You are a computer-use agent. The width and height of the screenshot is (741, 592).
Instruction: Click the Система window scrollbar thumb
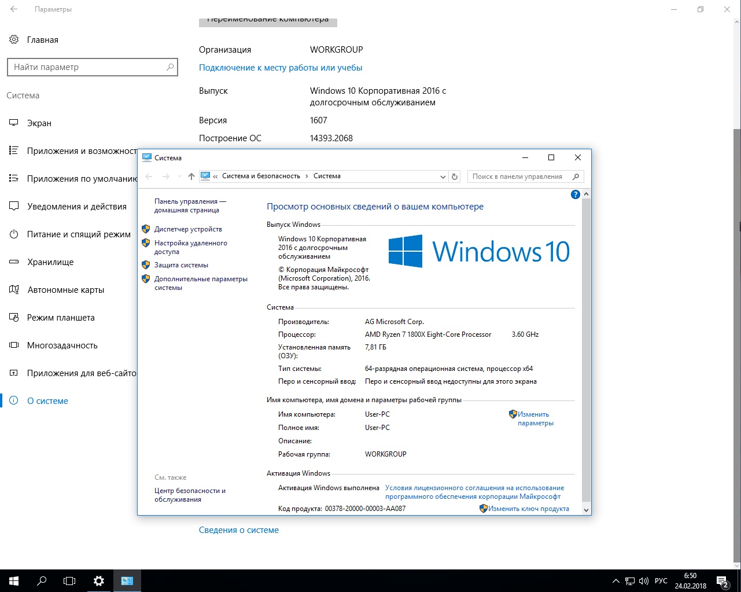pos(586,350)
